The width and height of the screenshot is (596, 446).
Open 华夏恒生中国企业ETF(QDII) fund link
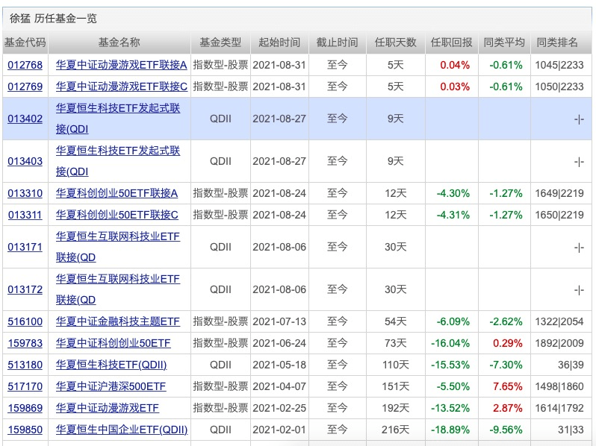[121, 430]
